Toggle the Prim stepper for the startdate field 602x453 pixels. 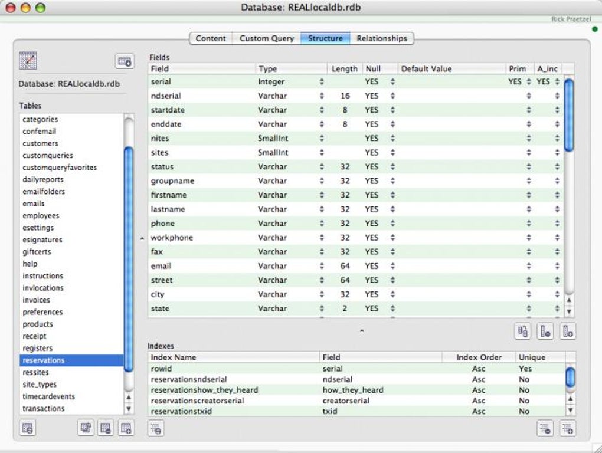point(529,110)
